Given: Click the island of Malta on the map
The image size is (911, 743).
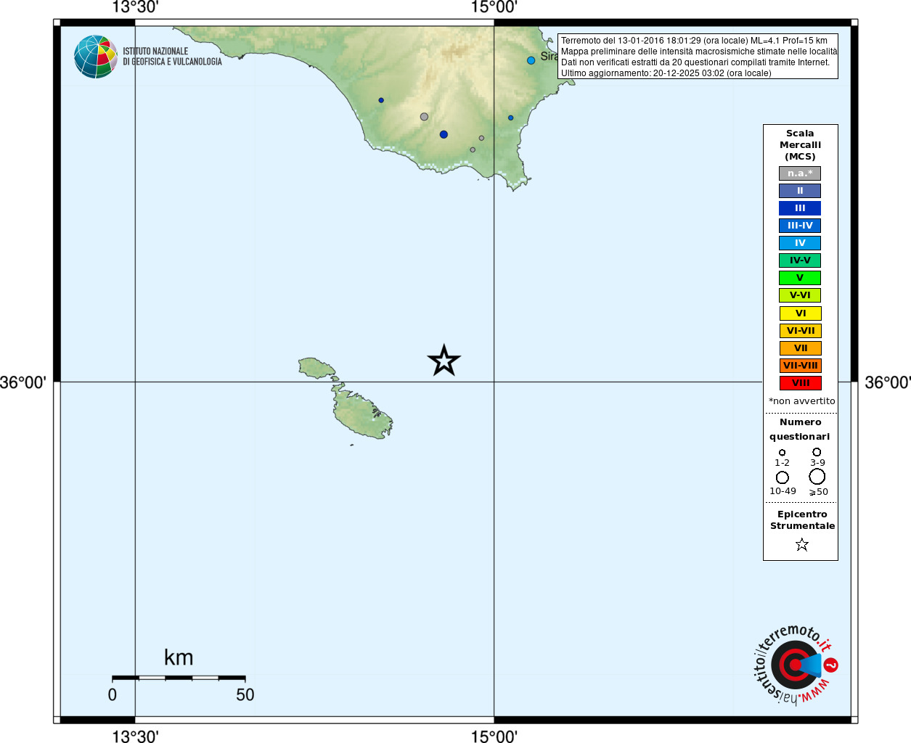Looking at the screenshot, I should coord(362,412).
